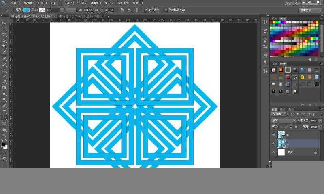The height and width of the screenshot is (194, 324).
Task: Hide layer B using its eye icon
Action: click(273, 135)
